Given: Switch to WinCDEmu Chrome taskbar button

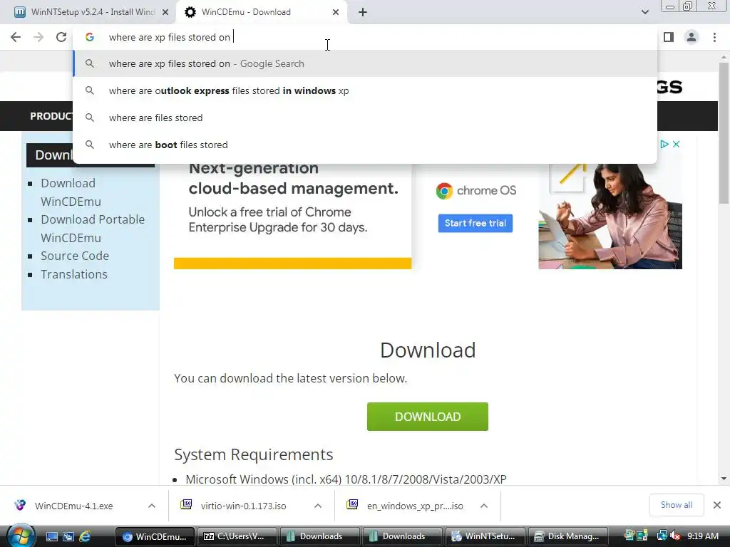Looking at the screenshot, I should [x=155, y=537].
